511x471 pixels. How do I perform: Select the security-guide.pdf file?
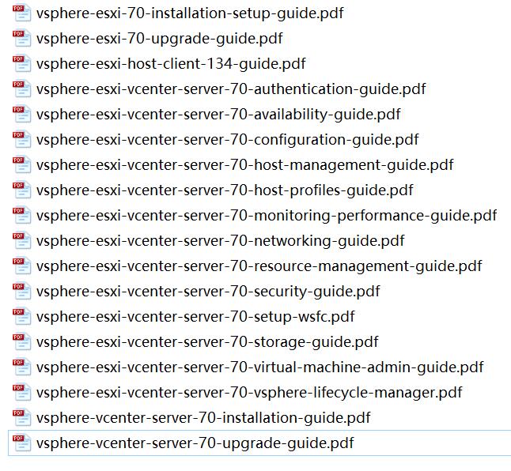pyautogui.click(x=208, y=292)
